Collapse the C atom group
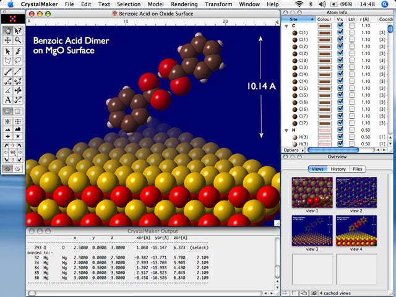Viewport: 396px width, 297px height. click(286, 27)
